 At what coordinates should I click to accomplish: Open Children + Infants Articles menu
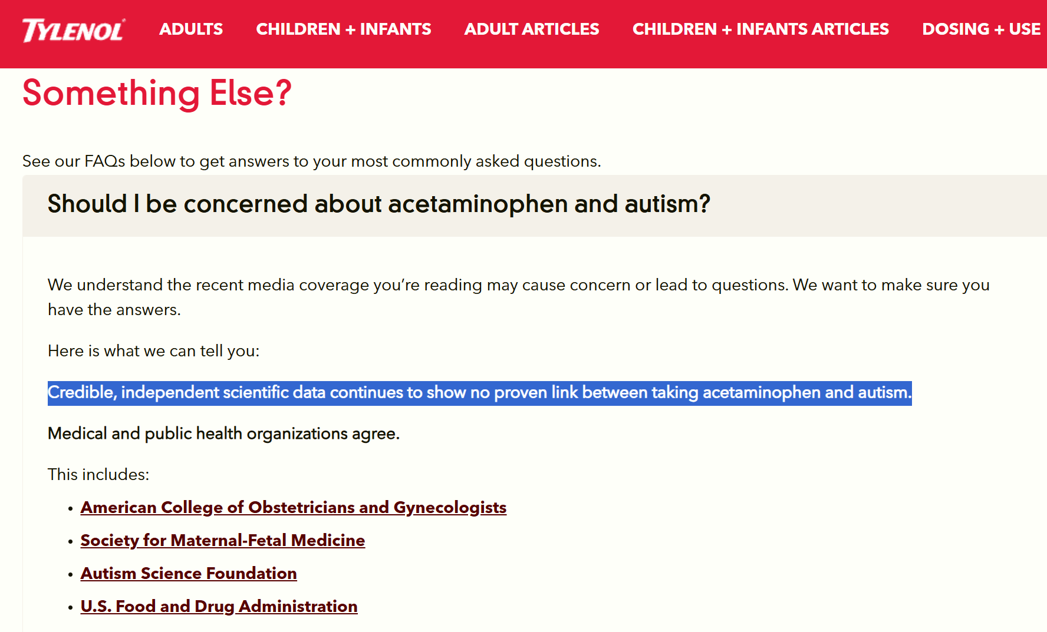click(760, 29)
